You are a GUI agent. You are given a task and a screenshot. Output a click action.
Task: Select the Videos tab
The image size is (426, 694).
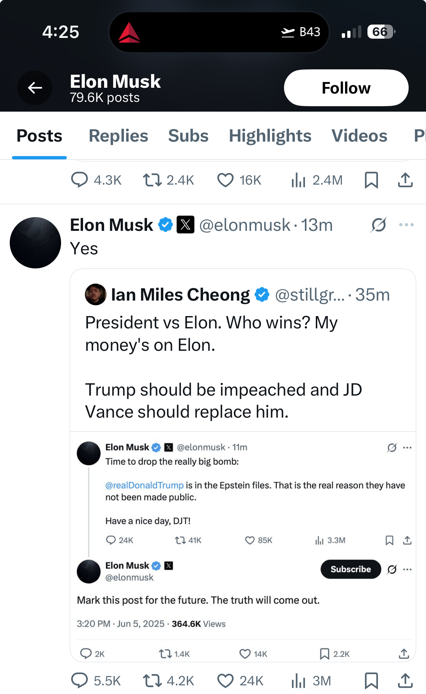click(x=360, y=136)
